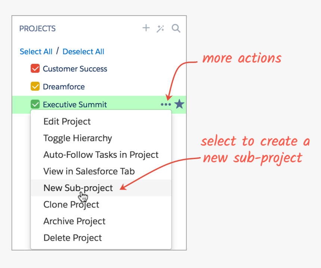This screenshot has height=268, width=321.
Task: Choose Edit Project from the menu
Action: tap(67, 122)
